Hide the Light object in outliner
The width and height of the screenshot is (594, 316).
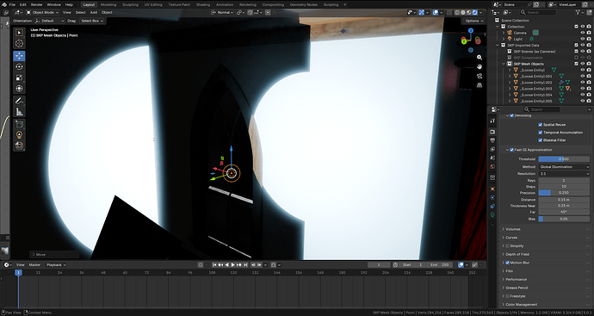coord(583,39)
